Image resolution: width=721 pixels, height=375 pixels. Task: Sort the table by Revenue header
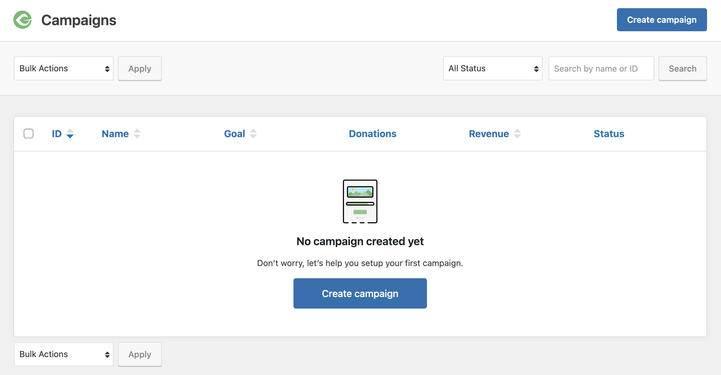click(x=489, y=134)
